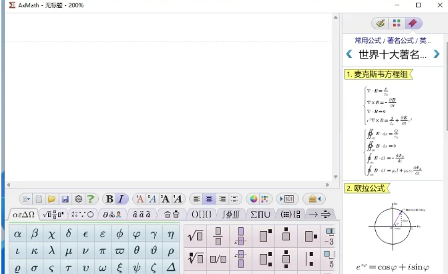The width and height of the screenshot is (448, 274).
Task: Insert the Euler formula e^iφ expression
Action: [x=393, y=267]
